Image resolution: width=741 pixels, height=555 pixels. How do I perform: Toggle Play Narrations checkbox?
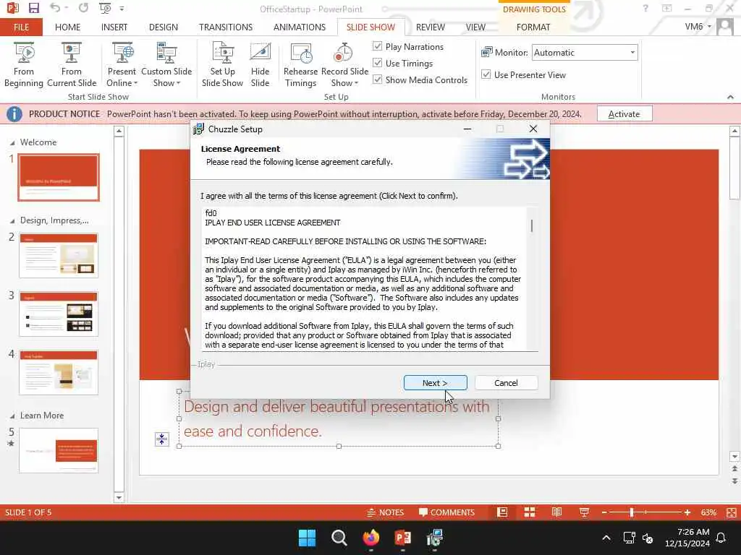tap(377, 46)
